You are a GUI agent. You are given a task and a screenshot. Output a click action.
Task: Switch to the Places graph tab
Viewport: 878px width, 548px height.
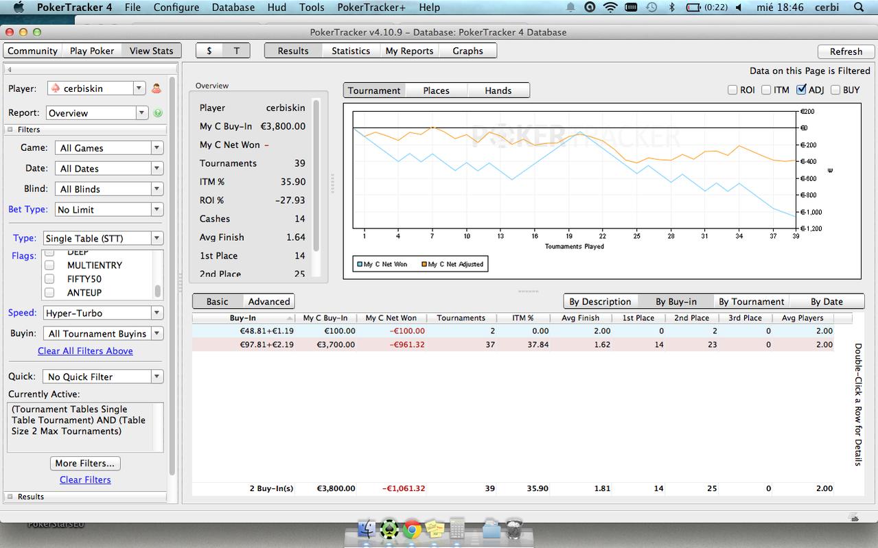click(436, 91)
